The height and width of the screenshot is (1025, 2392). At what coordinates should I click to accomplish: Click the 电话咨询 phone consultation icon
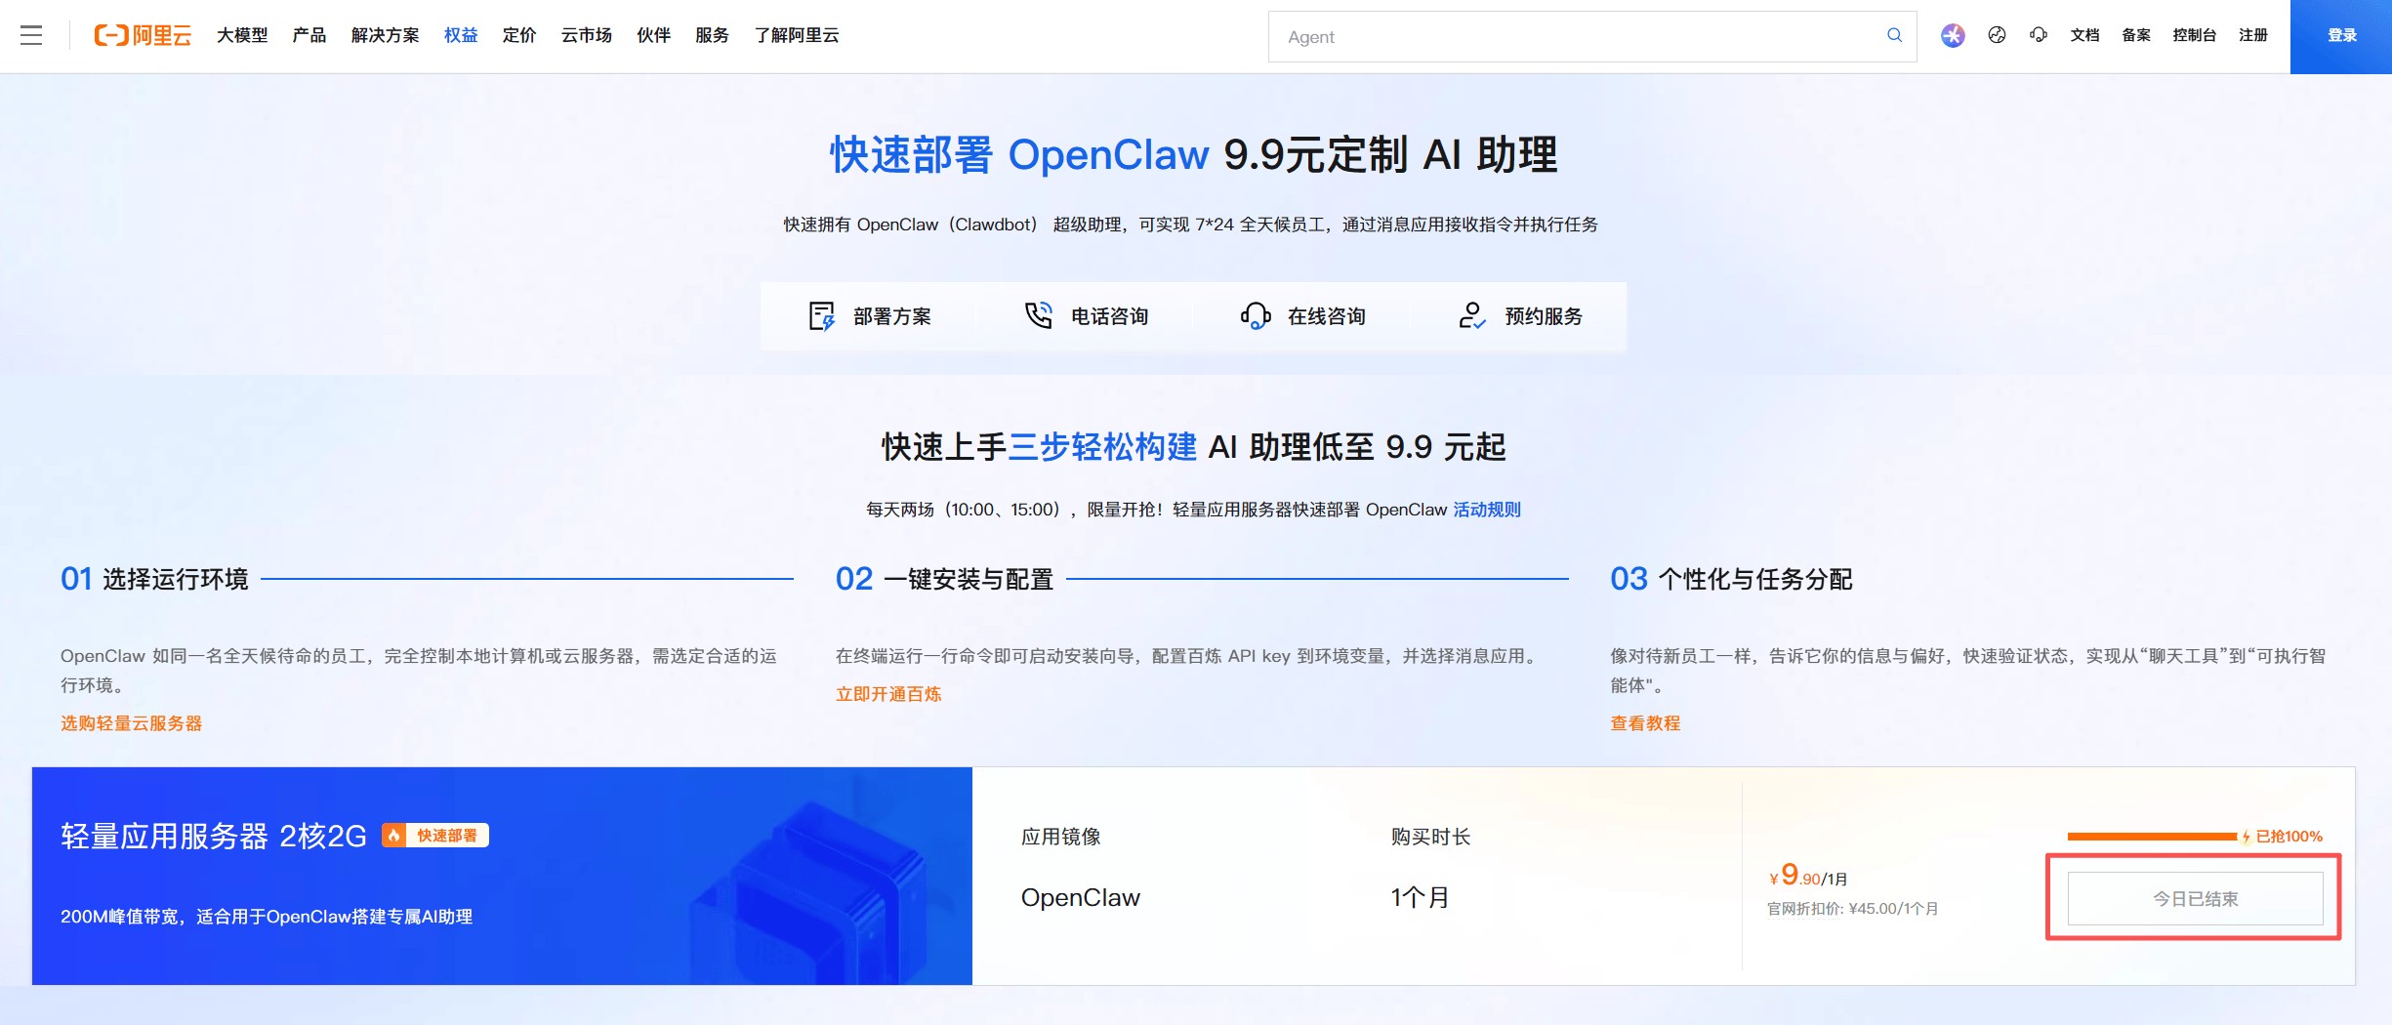1040,315
